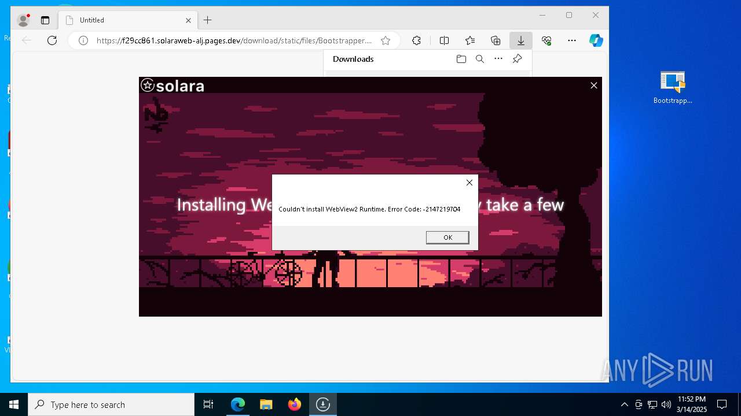Open Collections icon
This screenshot has width=741, height=416.
[x=496, y=40]
